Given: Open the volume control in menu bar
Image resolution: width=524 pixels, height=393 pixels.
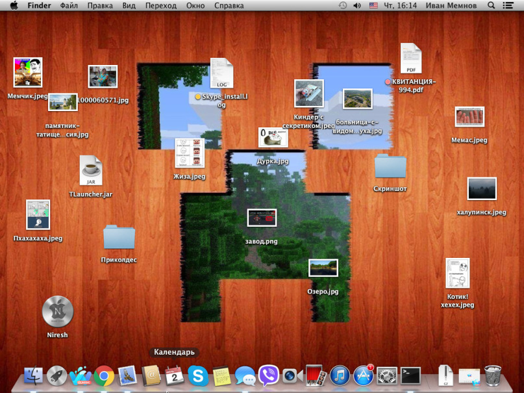Looking at the screenshot, I should pos(357,5).
